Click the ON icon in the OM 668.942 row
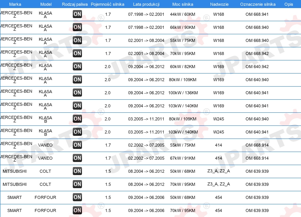 (x=77, y=53)
